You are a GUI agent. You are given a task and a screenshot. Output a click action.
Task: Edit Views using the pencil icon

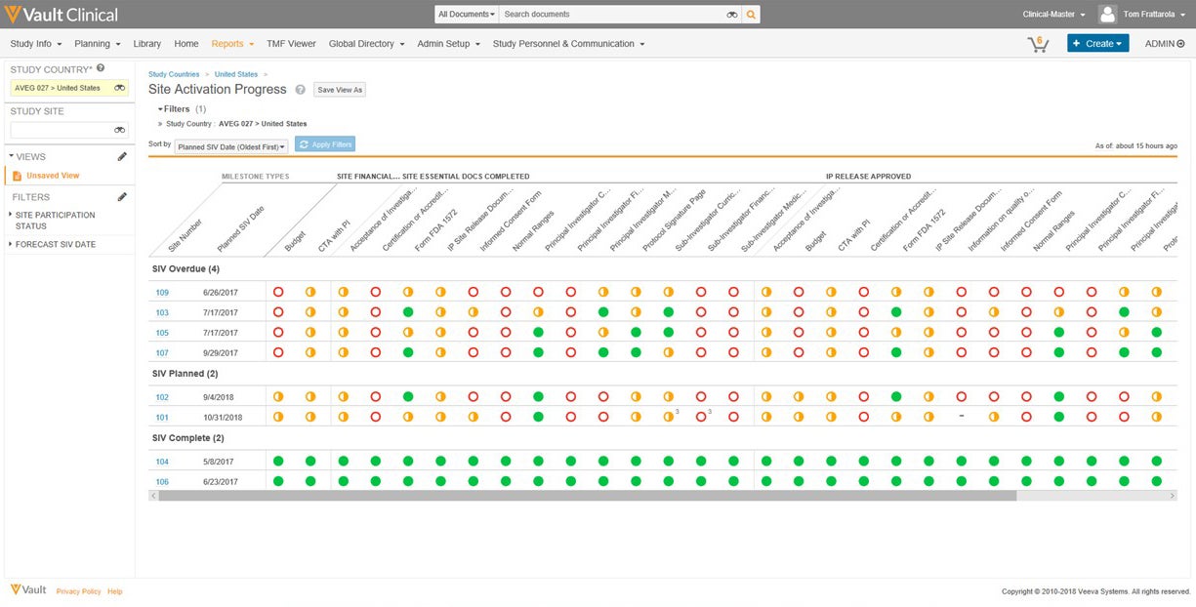[x=122, y=156]
